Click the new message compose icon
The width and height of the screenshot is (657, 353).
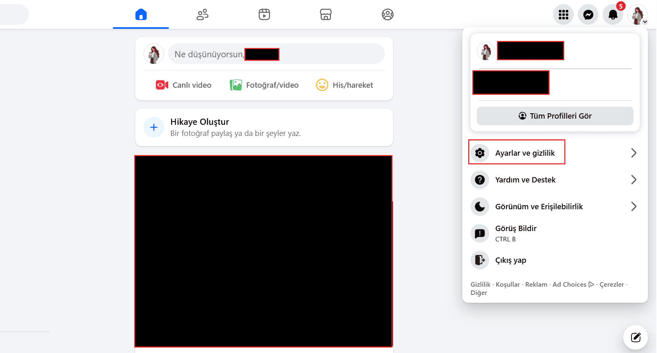(636, 337)
